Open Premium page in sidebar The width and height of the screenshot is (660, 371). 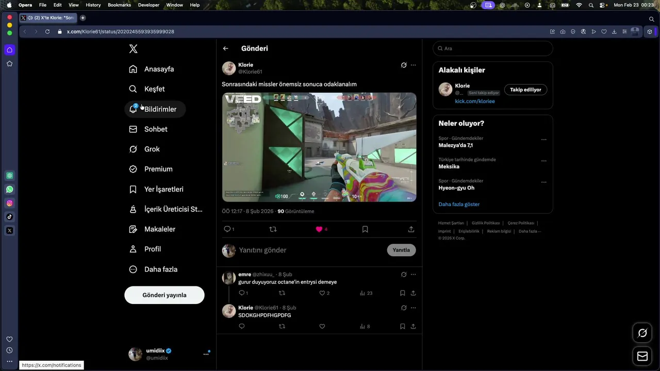[x=151, y=169]
